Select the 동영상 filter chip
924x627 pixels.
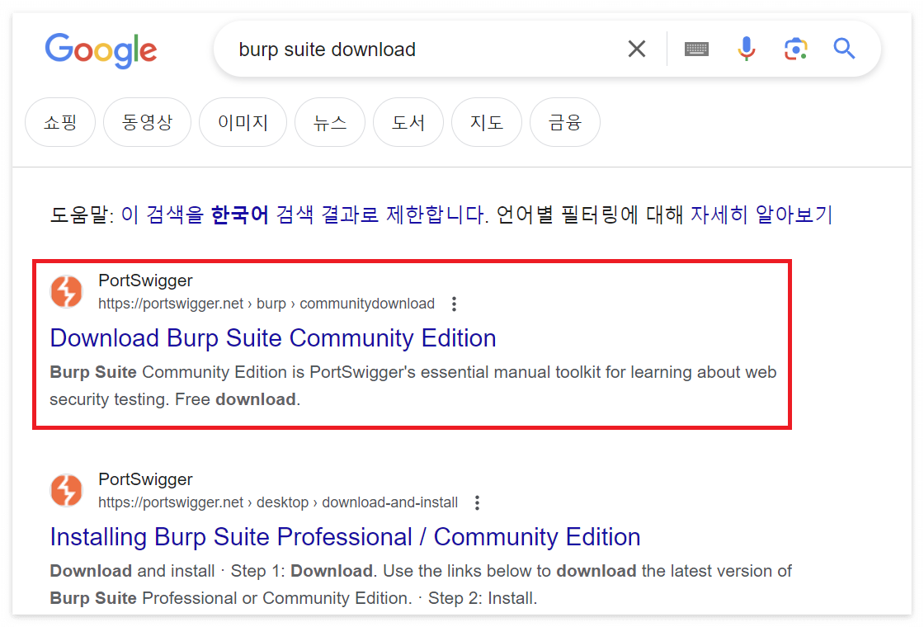click(x=148, y=123)
